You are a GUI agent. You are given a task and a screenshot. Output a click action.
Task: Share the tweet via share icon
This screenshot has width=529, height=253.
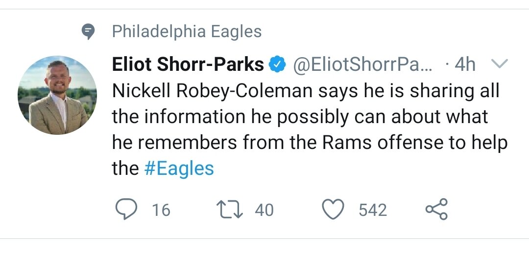[436, 210]
